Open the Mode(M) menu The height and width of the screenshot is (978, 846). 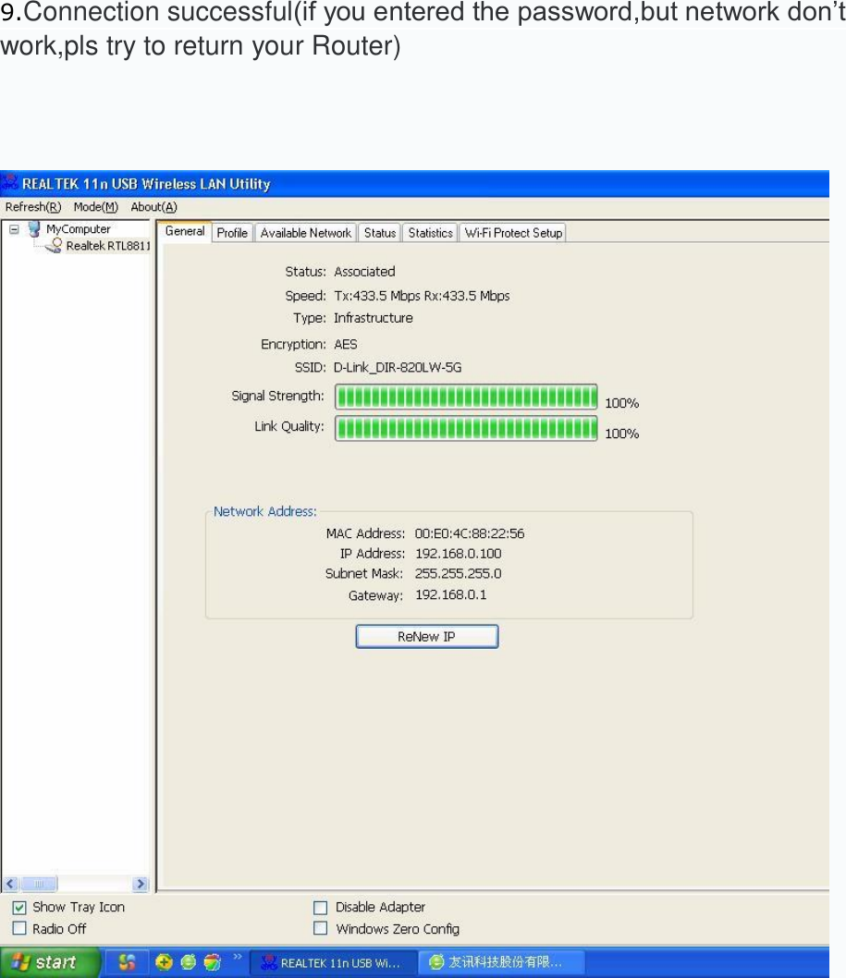[95, 207]
